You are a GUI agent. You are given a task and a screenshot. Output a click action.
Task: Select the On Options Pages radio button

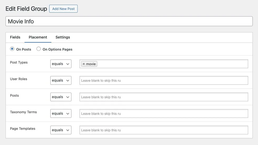(38, 49)
